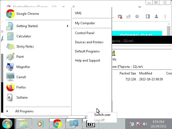Click network tray icon
Screen dimensions: 172x129
coord(132,124)
